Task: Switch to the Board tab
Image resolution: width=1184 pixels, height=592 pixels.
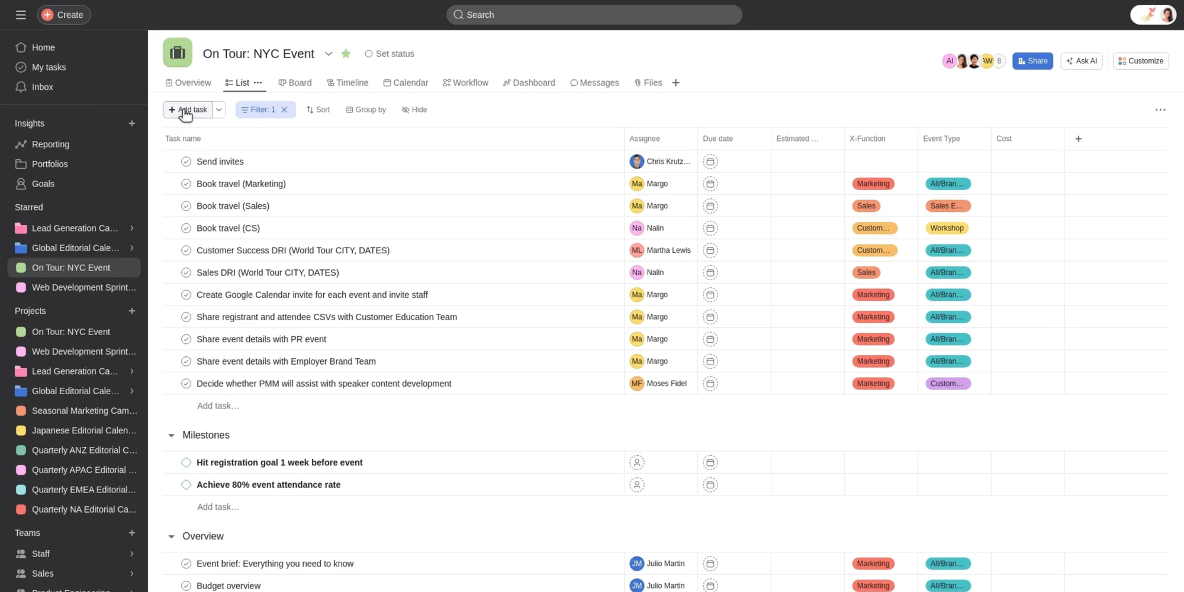Action: click(295, 82)
